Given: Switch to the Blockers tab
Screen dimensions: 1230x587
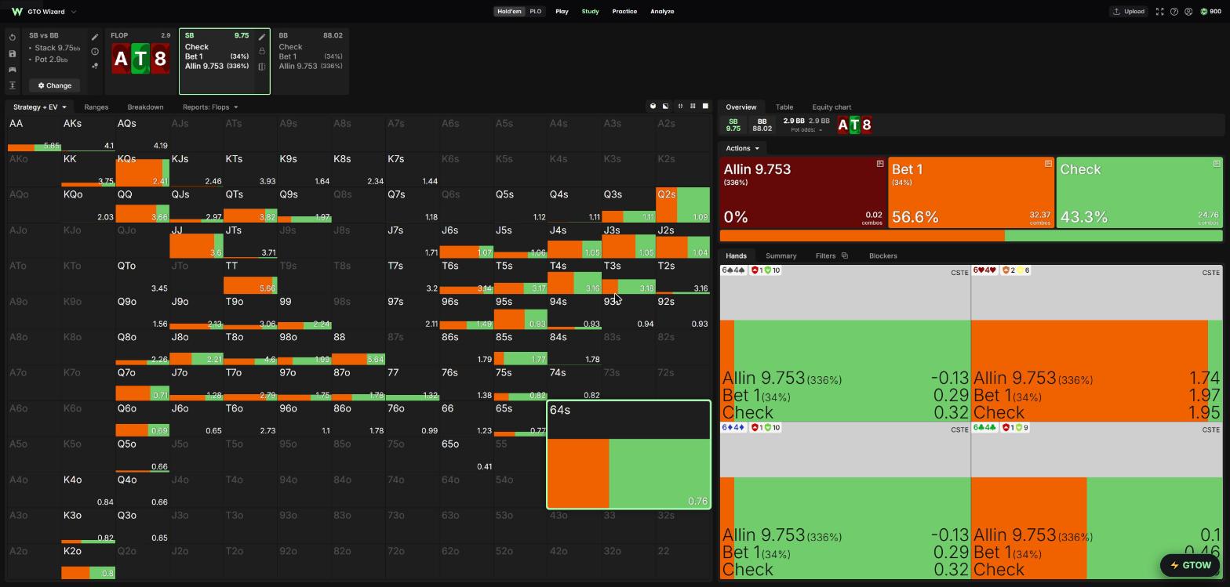Looking at the screenshot, I should 882,255.
